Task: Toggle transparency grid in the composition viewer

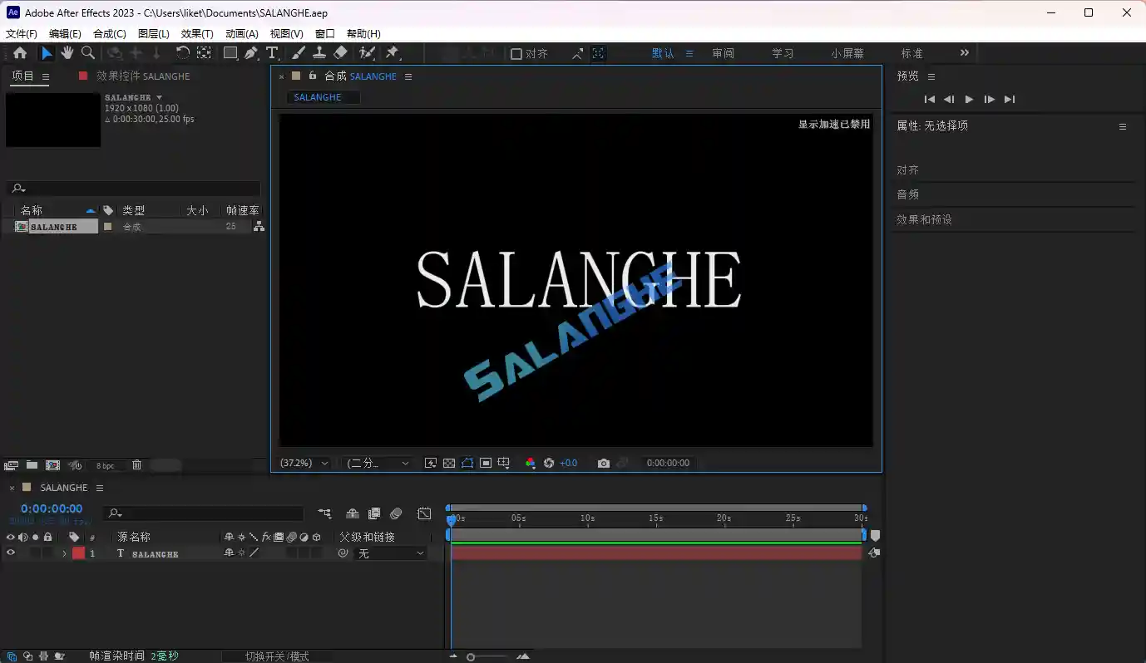Action: (x=449, y=463)
